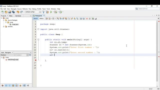Close the Swap.java editor tab
160x90 pixels.
(x=44, y=16)
